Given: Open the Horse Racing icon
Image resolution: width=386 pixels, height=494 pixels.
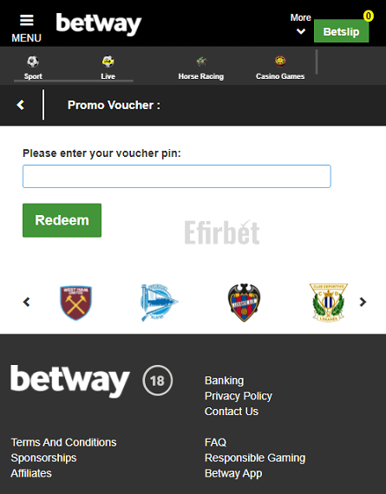Looking at the screenshot, I should pyautogui.click(x=201, y=62).
